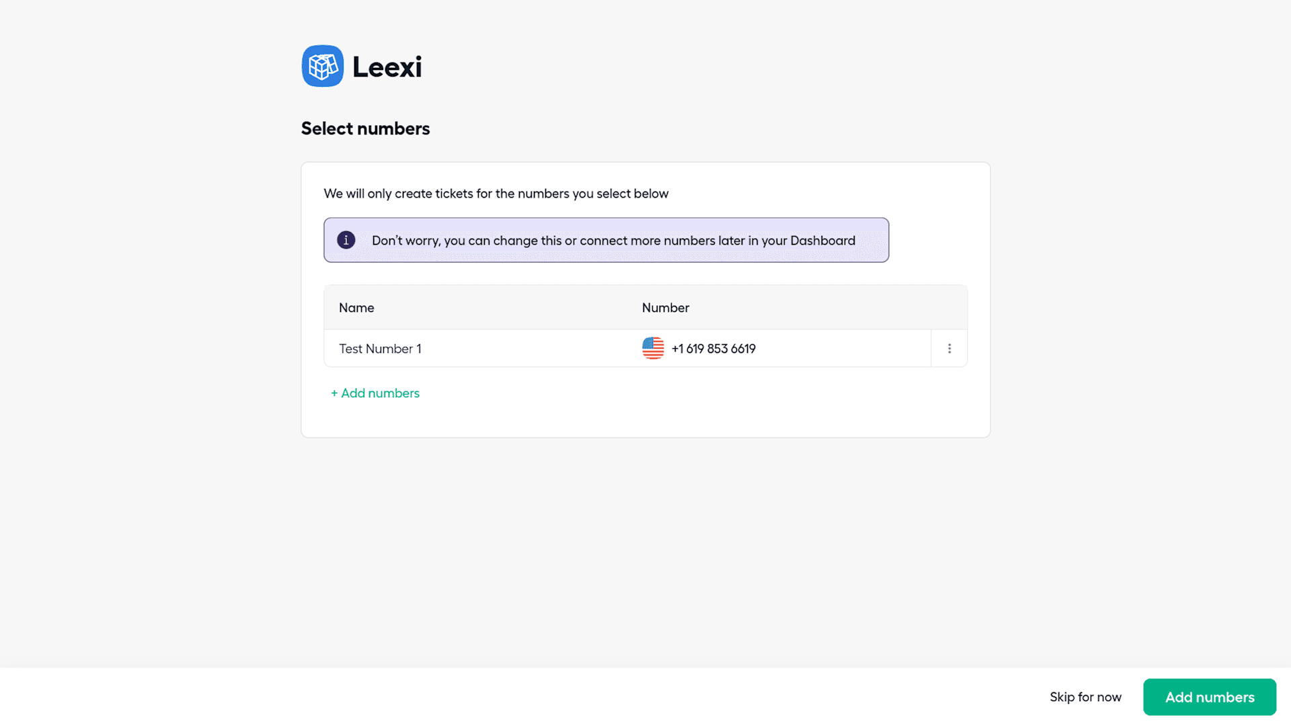1291x726 pixels.
Task: Open the three-dot menu for Test Number 1
Action: pyautogui.click(x=949, y=348)
